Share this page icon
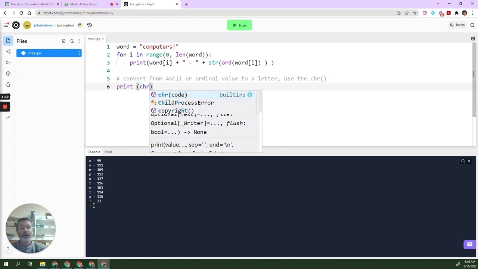Image resolution: width=478 pixels, height=269 pixels. pyautogui.click(x=407, y=13)
